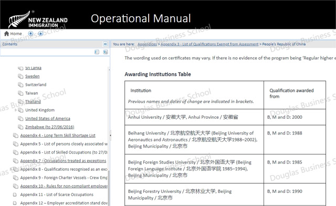This screenshot has height=206, width=336.
Task: Open the Appendices breadcrumb link
Action: (x=147, y=44)
